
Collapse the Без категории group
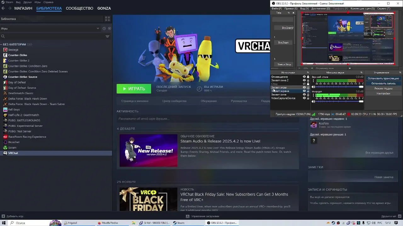click(x=2, y=45)
